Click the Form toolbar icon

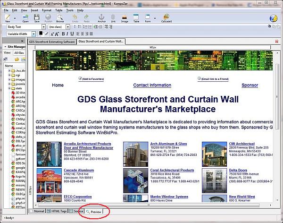pos(148,18)
